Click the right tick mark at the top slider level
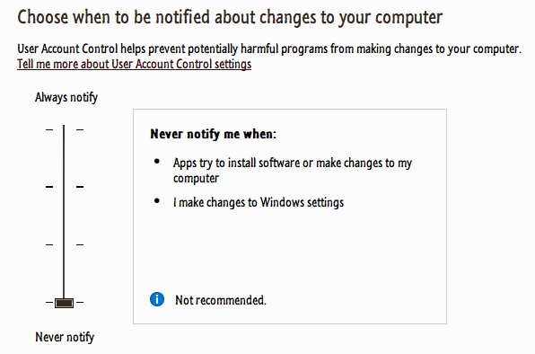This screenshot has height=354, width=535. 80,129
